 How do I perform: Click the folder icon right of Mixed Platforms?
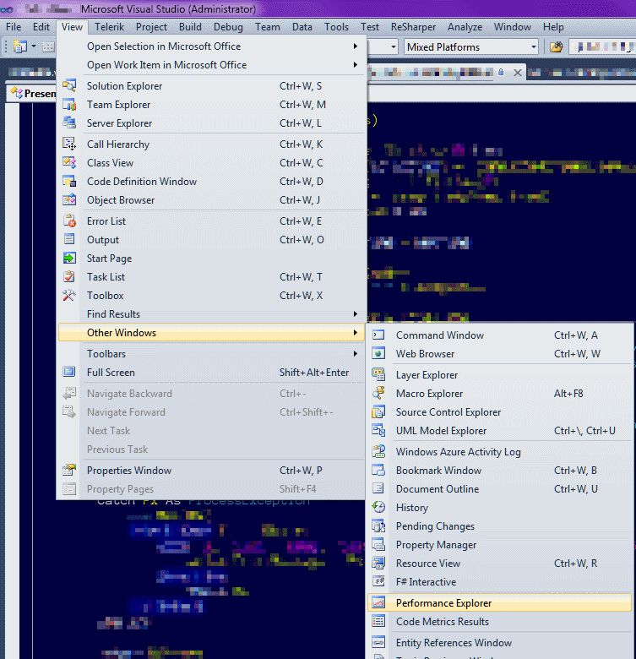(x=556, y=46)
